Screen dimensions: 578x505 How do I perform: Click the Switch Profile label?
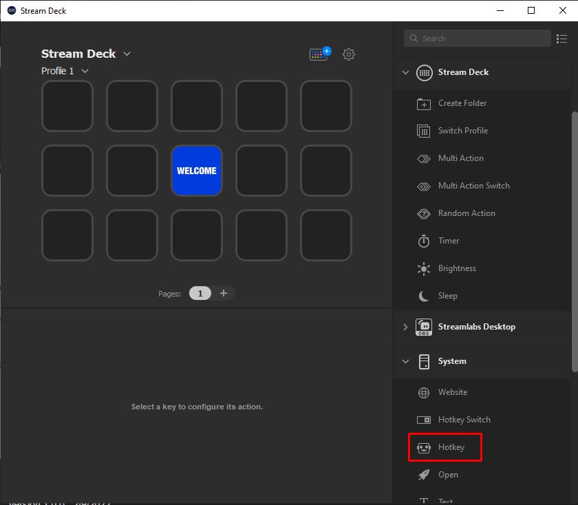(x=463, y=131)
